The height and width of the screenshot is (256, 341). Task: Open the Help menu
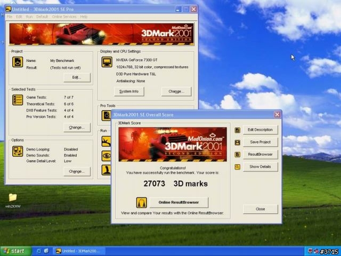[84, 17]
